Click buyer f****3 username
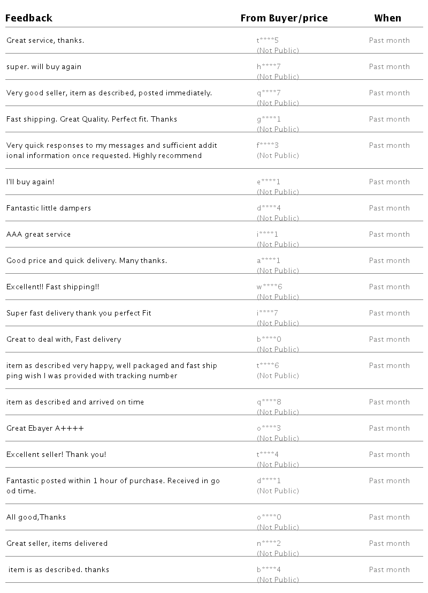The image size is (428, 593). coord(267,146)
